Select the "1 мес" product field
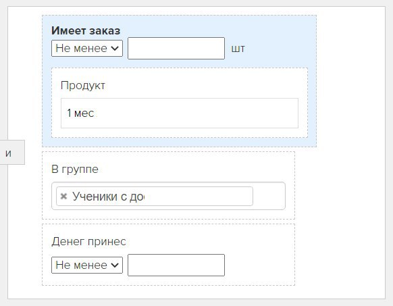393x306 pixels. pyautogui.click(x=180, y=113)
